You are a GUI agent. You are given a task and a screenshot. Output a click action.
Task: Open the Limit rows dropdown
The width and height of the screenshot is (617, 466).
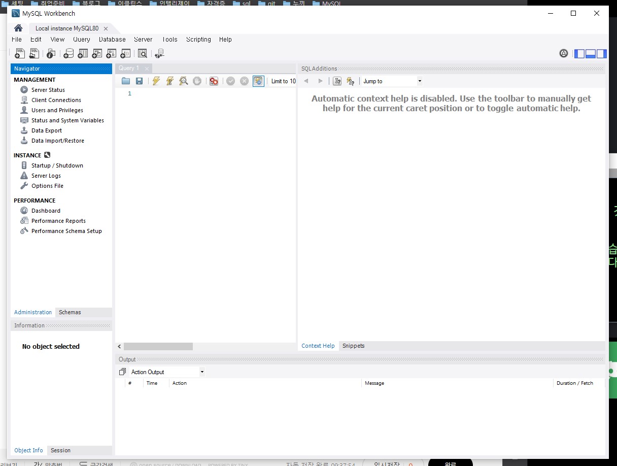tap(283, 81)
